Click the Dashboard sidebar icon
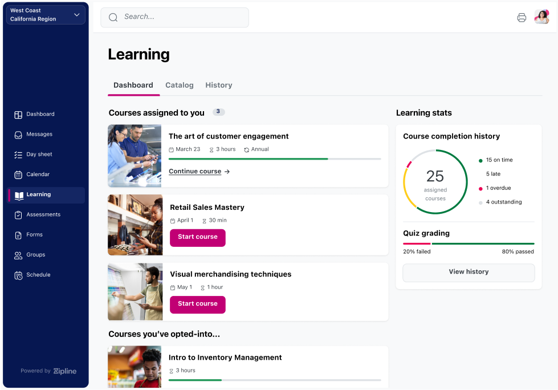This screenshot has height=390, width=558. [x=18, y=115]
